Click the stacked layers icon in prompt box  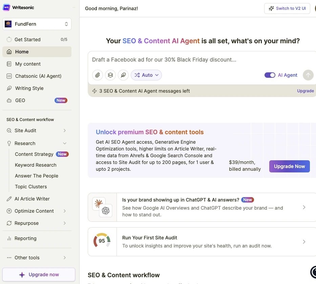tap(110, 75)
